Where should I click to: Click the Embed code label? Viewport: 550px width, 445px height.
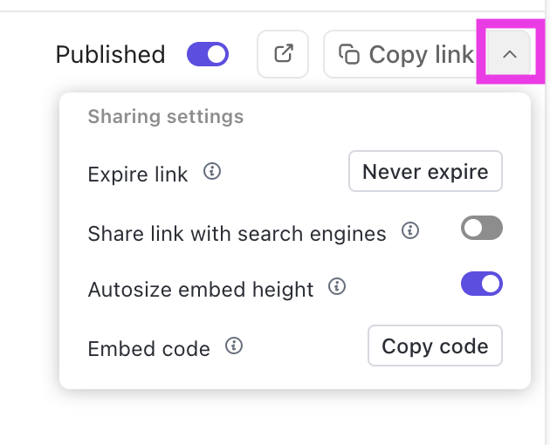pyautogui.click(x=149, y=349)
